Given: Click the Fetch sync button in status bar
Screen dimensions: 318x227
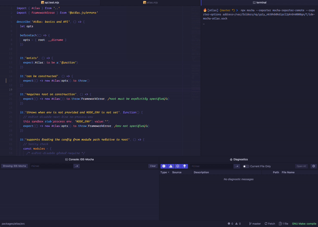Looking at the screenshot, I should coord(270,224).
